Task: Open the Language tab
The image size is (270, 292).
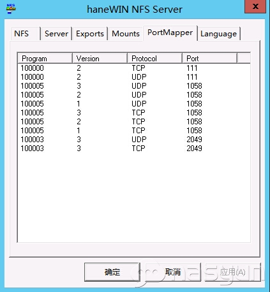Action: [219, 34]
